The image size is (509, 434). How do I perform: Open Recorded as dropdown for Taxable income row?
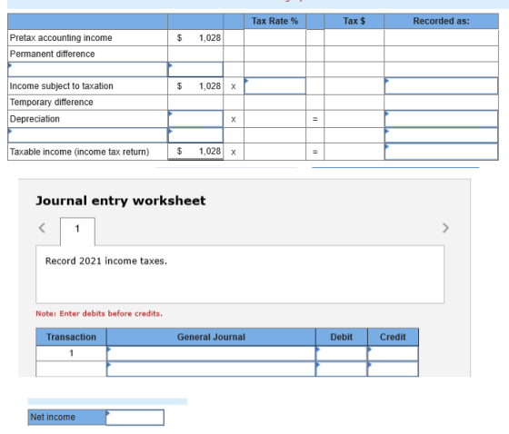(x=441, y=152)
